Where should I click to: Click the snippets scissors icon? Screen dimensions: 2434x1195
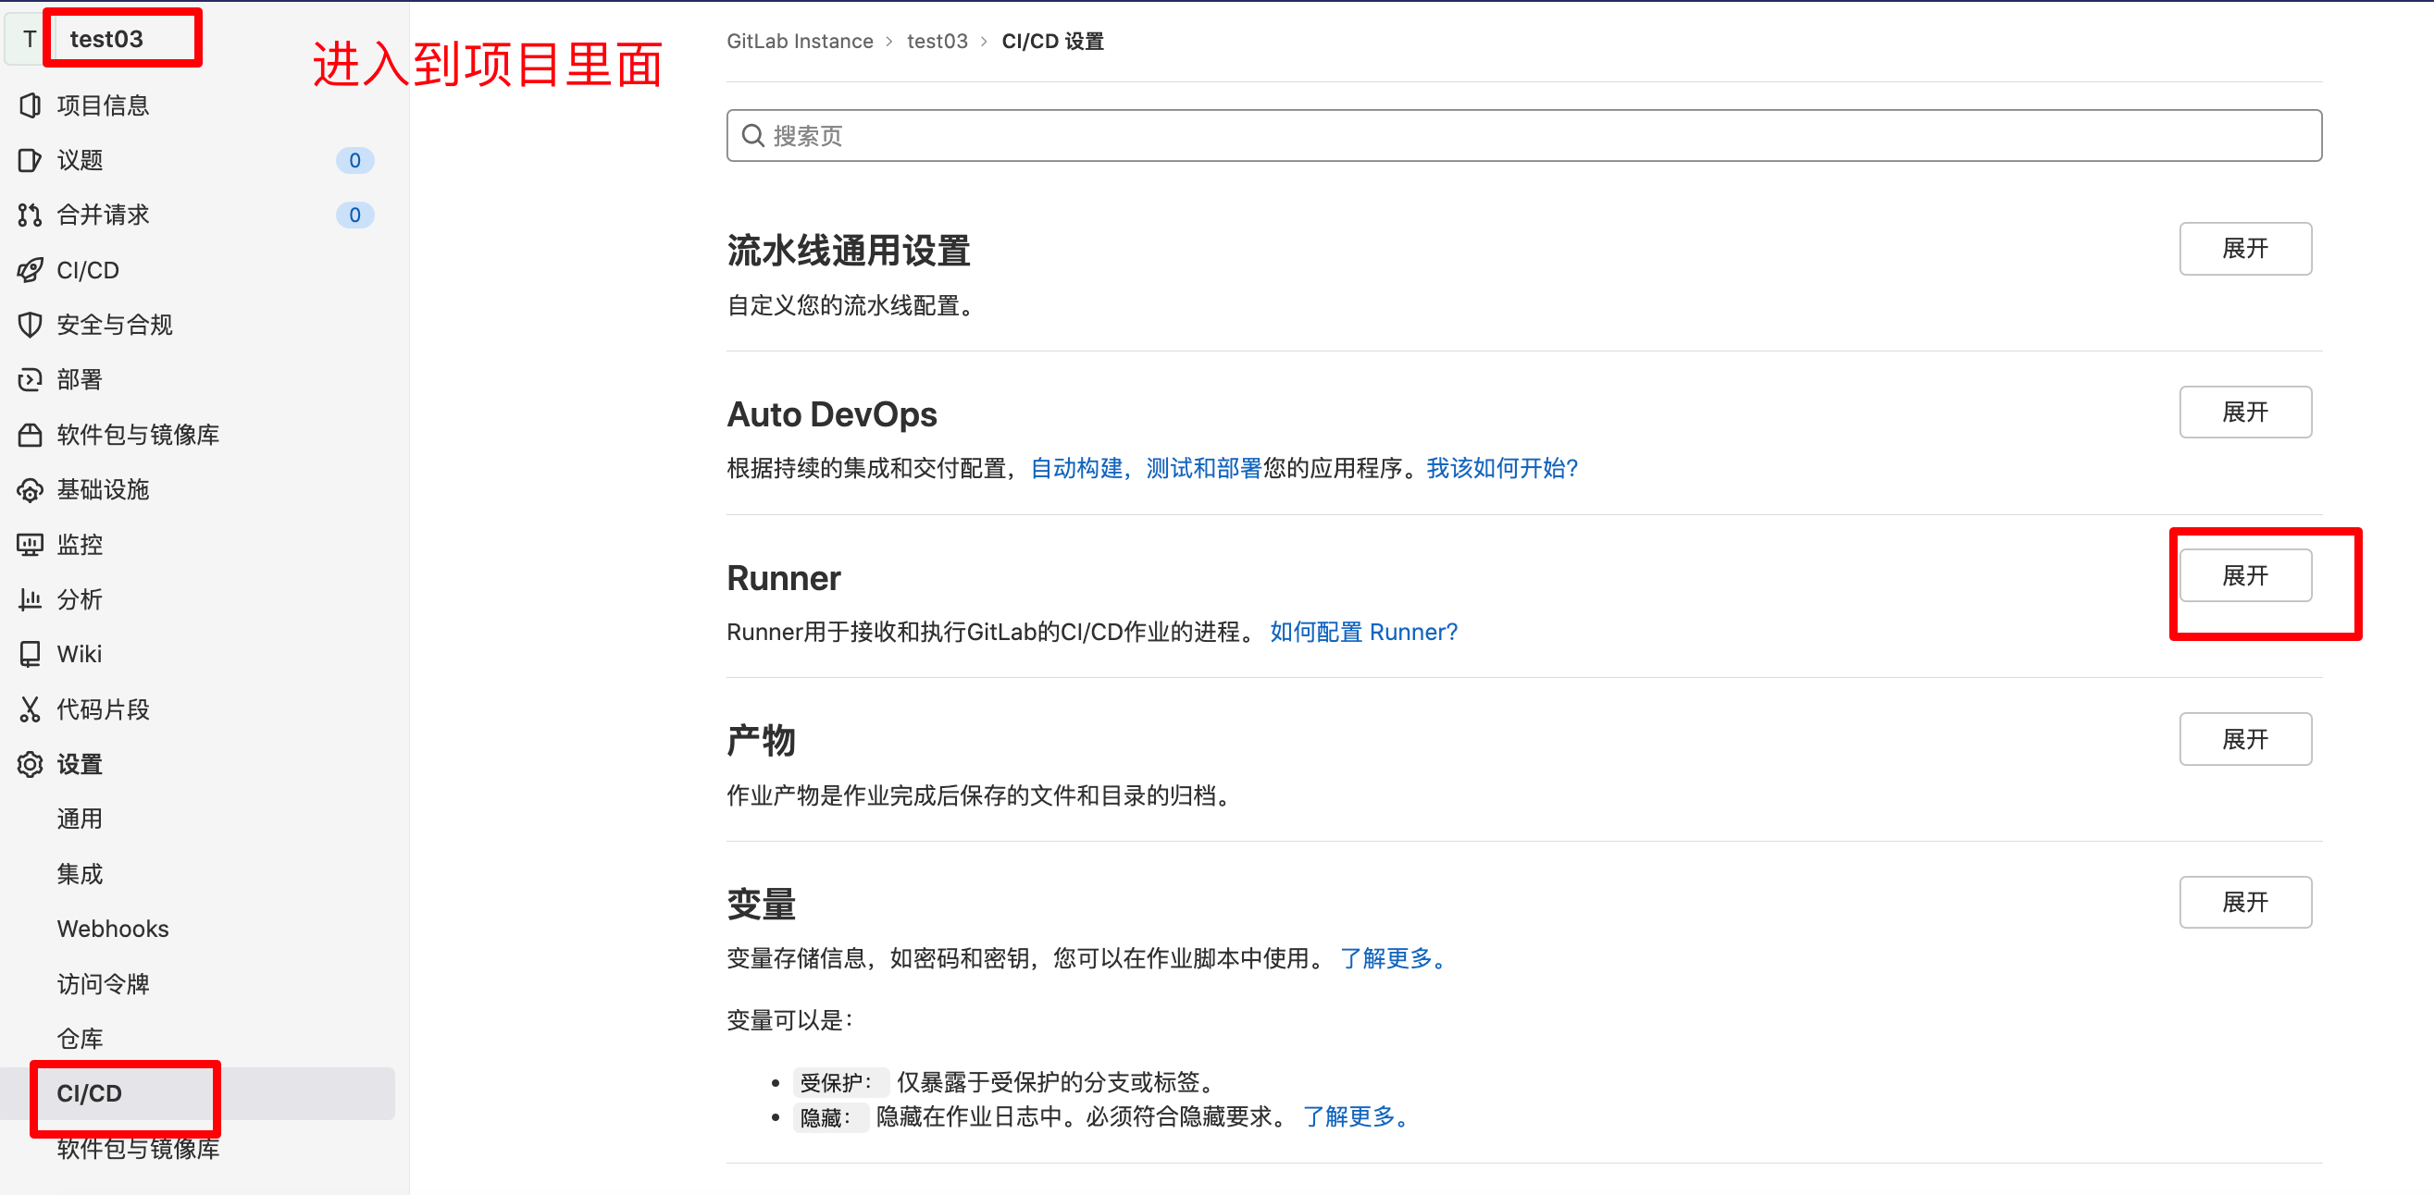pyautogui.click(x=31, y=709)
